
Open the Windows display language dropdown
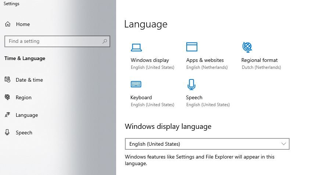[x=207, y=144]
